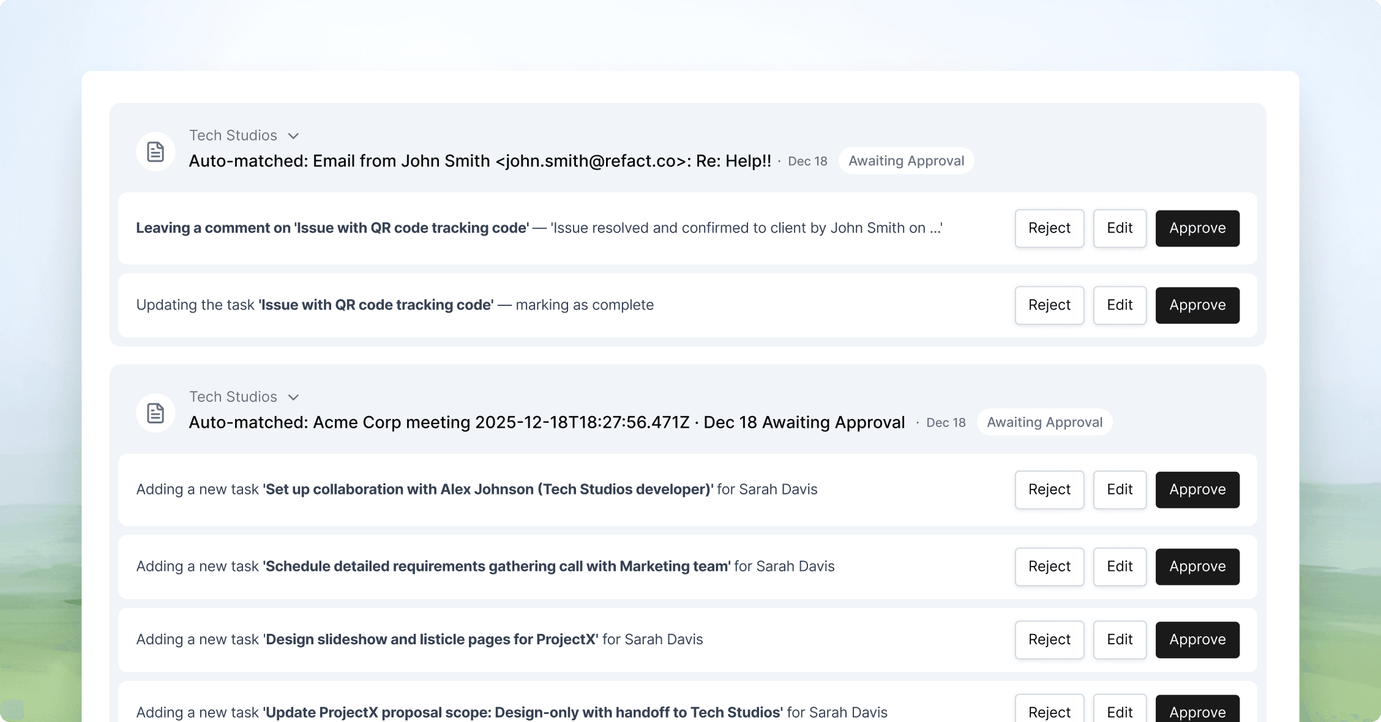Click the Awaiting Approval badge on the Acme Corp card
The height and width of the screenshot is (722, 1381).
click(1044, 422)
